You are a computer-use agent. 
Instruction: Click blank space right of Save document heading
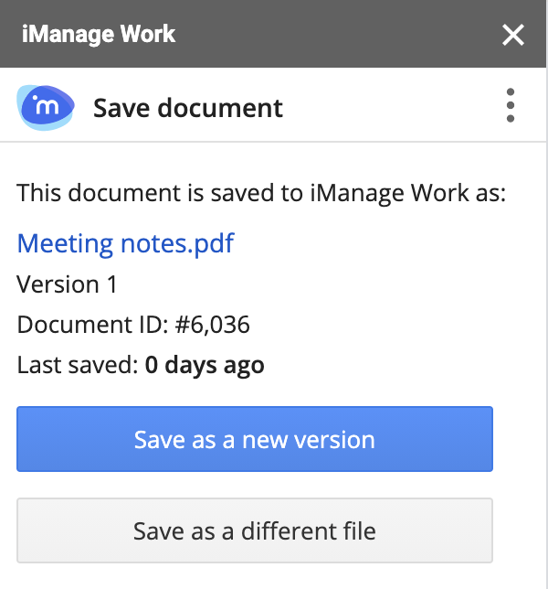(x=393, y=108)
